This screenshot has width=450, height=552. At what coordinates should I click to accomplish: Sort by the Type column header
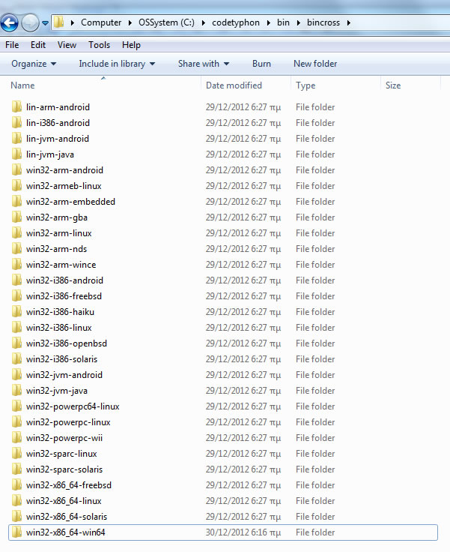click(305, 85)
